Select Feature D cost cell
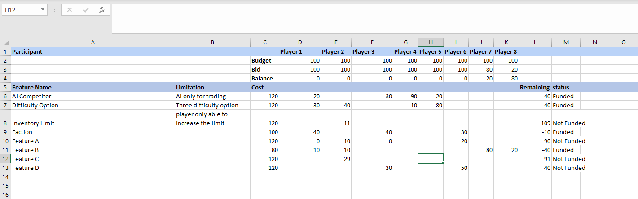The width and height of the screenshot is (638, 199). (265, 168)
